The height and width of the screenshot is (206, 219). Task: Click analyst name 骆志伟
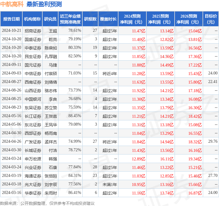pyautogui.click(x=51, y=91)
